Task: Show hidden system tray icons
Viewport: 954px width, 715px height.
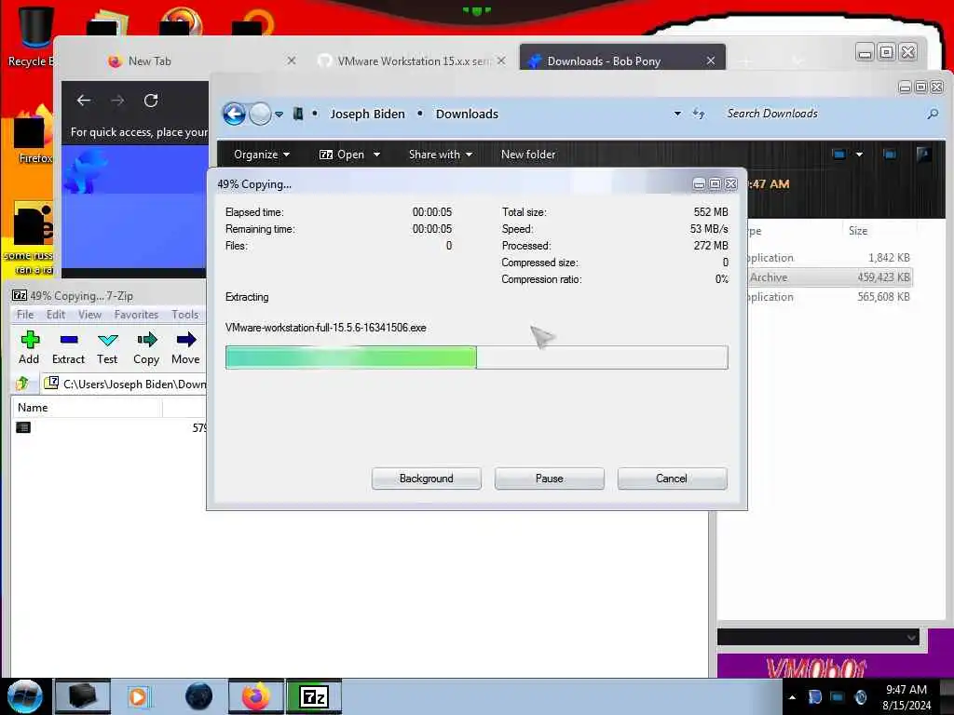Action: click(792, 697)
